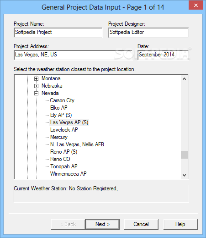
Task: Click the Project Address input field
Action: 73,55
